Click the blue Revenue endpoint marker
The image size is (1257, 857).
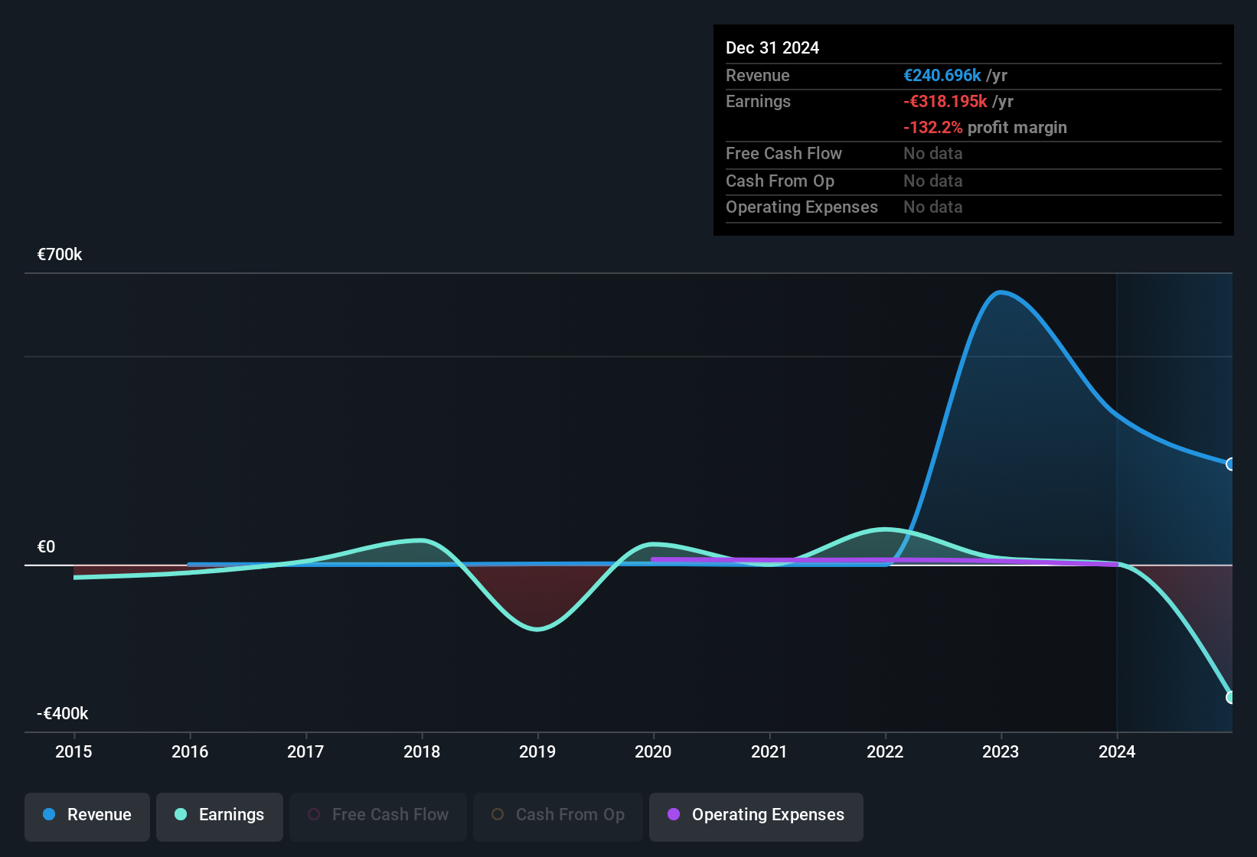pyautogui.click(x=1231, y=464)
